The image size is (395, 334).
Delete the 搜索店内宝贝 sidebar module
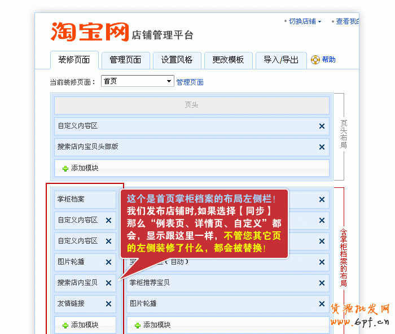click(108, 283)
